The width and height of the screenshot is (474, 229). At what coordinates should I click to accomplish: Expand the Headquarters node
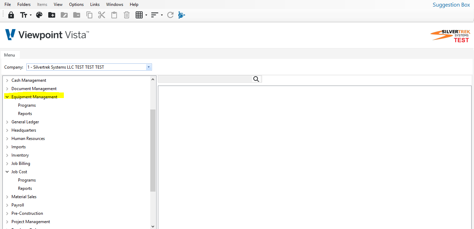7,130
